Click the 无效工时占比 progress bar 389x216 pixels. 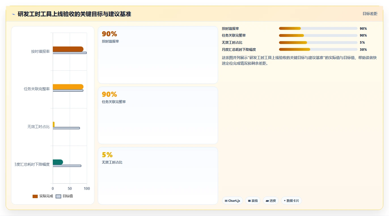click(x=318, y=43)
